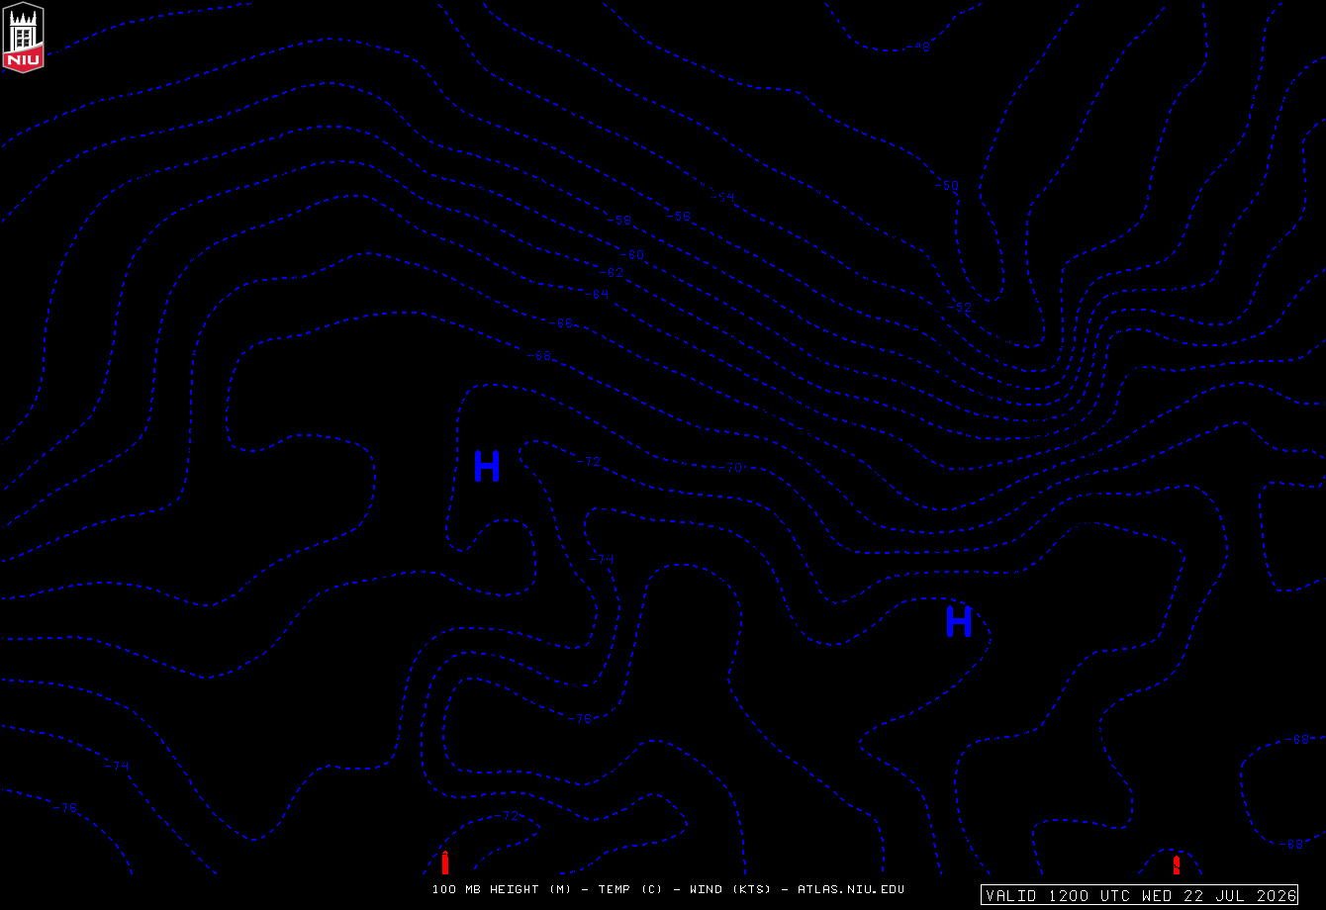Select the -50 contour label
The width and height of the screenshot is (1326, 910).
[947, 185]
